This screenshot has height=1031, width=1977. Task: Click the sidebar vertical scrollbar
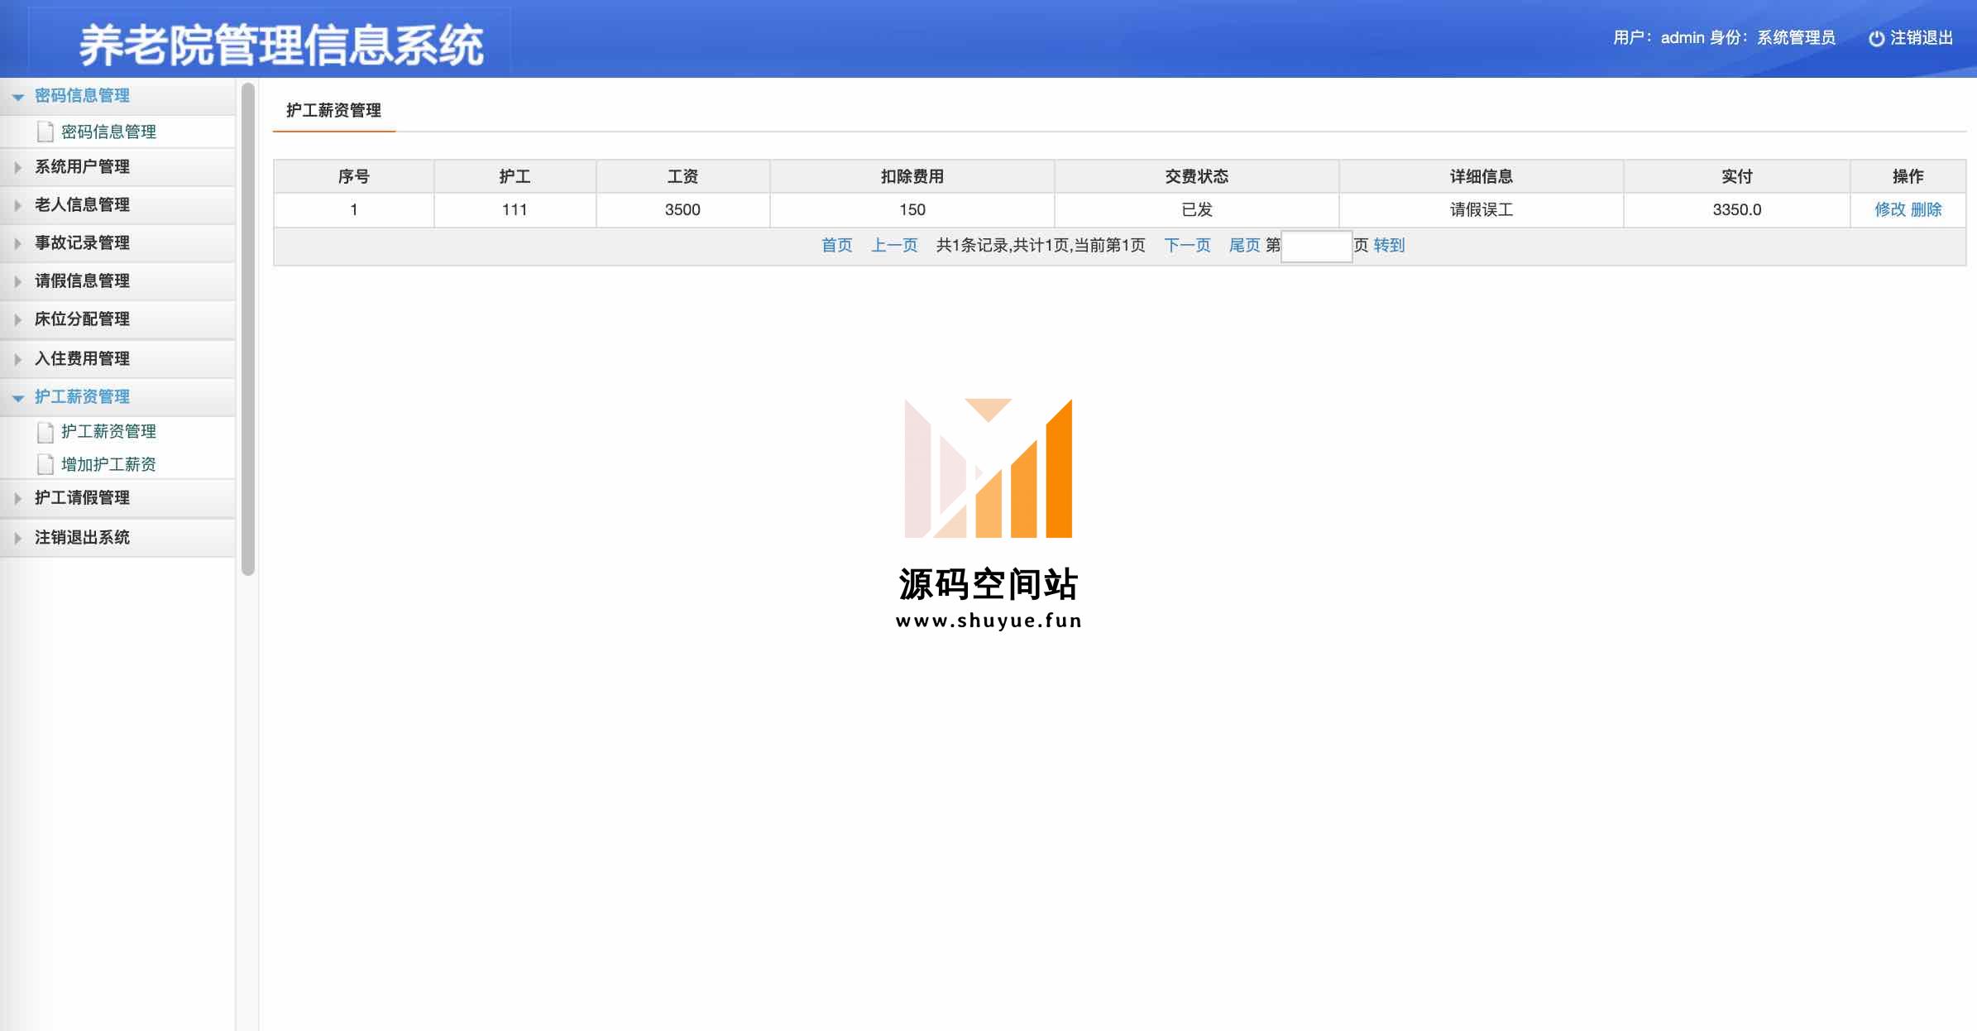pyautogui.click(x=248, y=328)
